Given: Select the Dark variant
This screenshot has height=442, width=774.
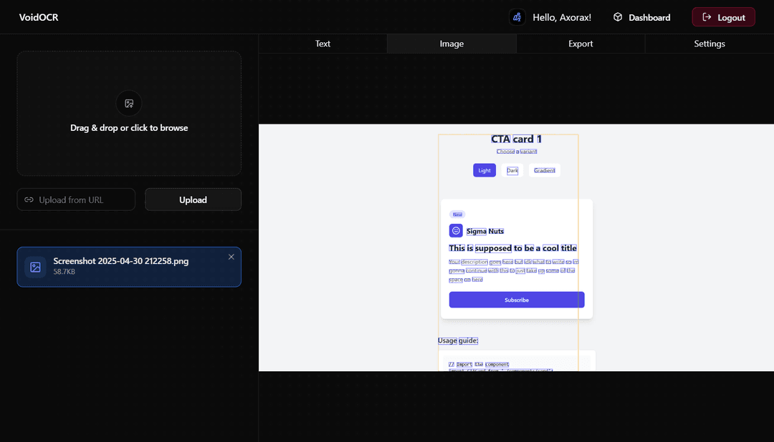Looking at the screenshot, I should point(512,170).
